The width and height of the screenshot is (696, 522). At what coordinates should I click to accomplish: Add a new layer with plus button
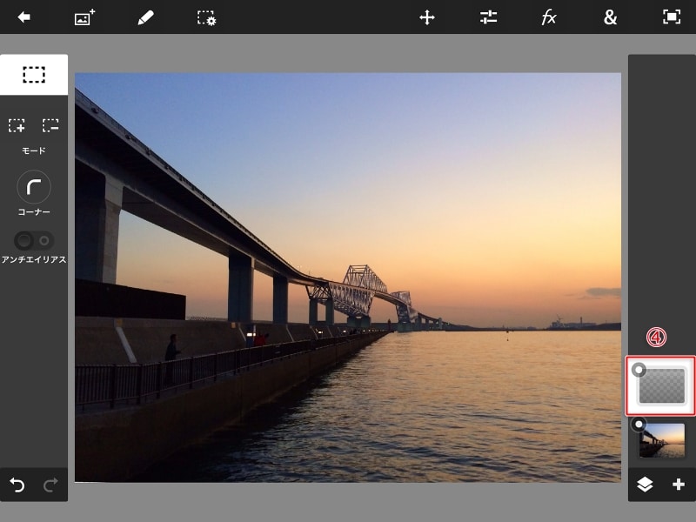pos(679,485)
